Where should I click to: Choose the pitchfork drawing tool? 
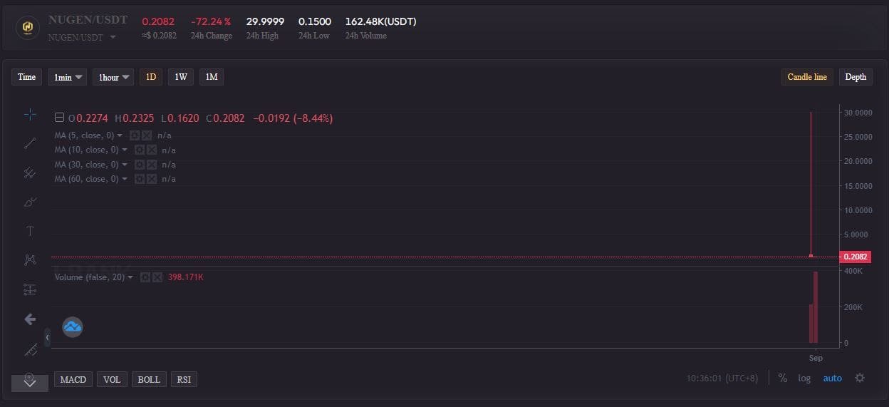30,172
